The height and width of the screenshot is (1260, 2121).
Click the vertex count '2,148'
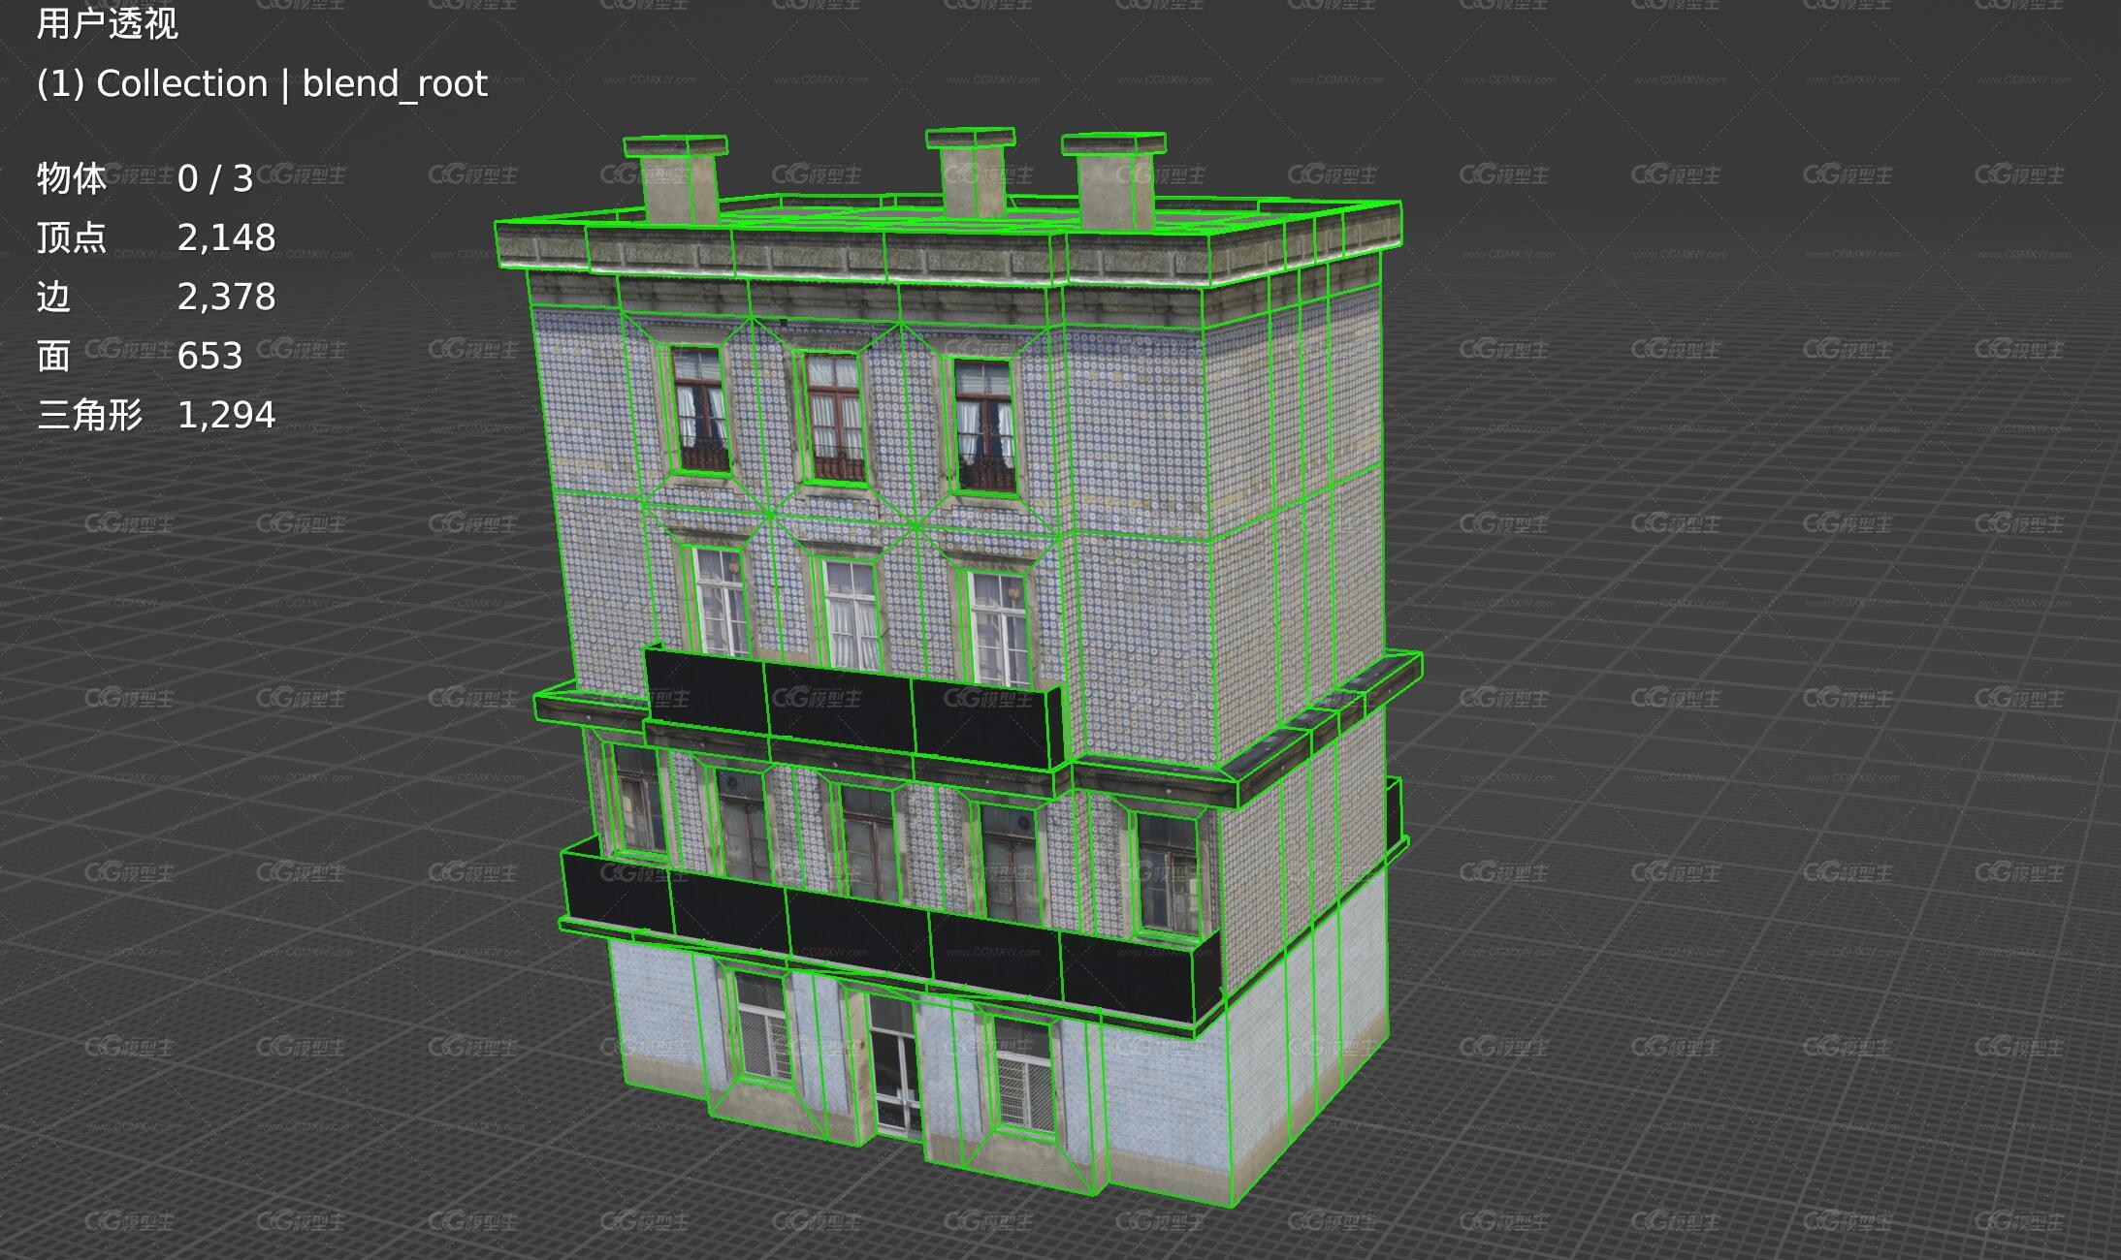(x=227, y=238)
